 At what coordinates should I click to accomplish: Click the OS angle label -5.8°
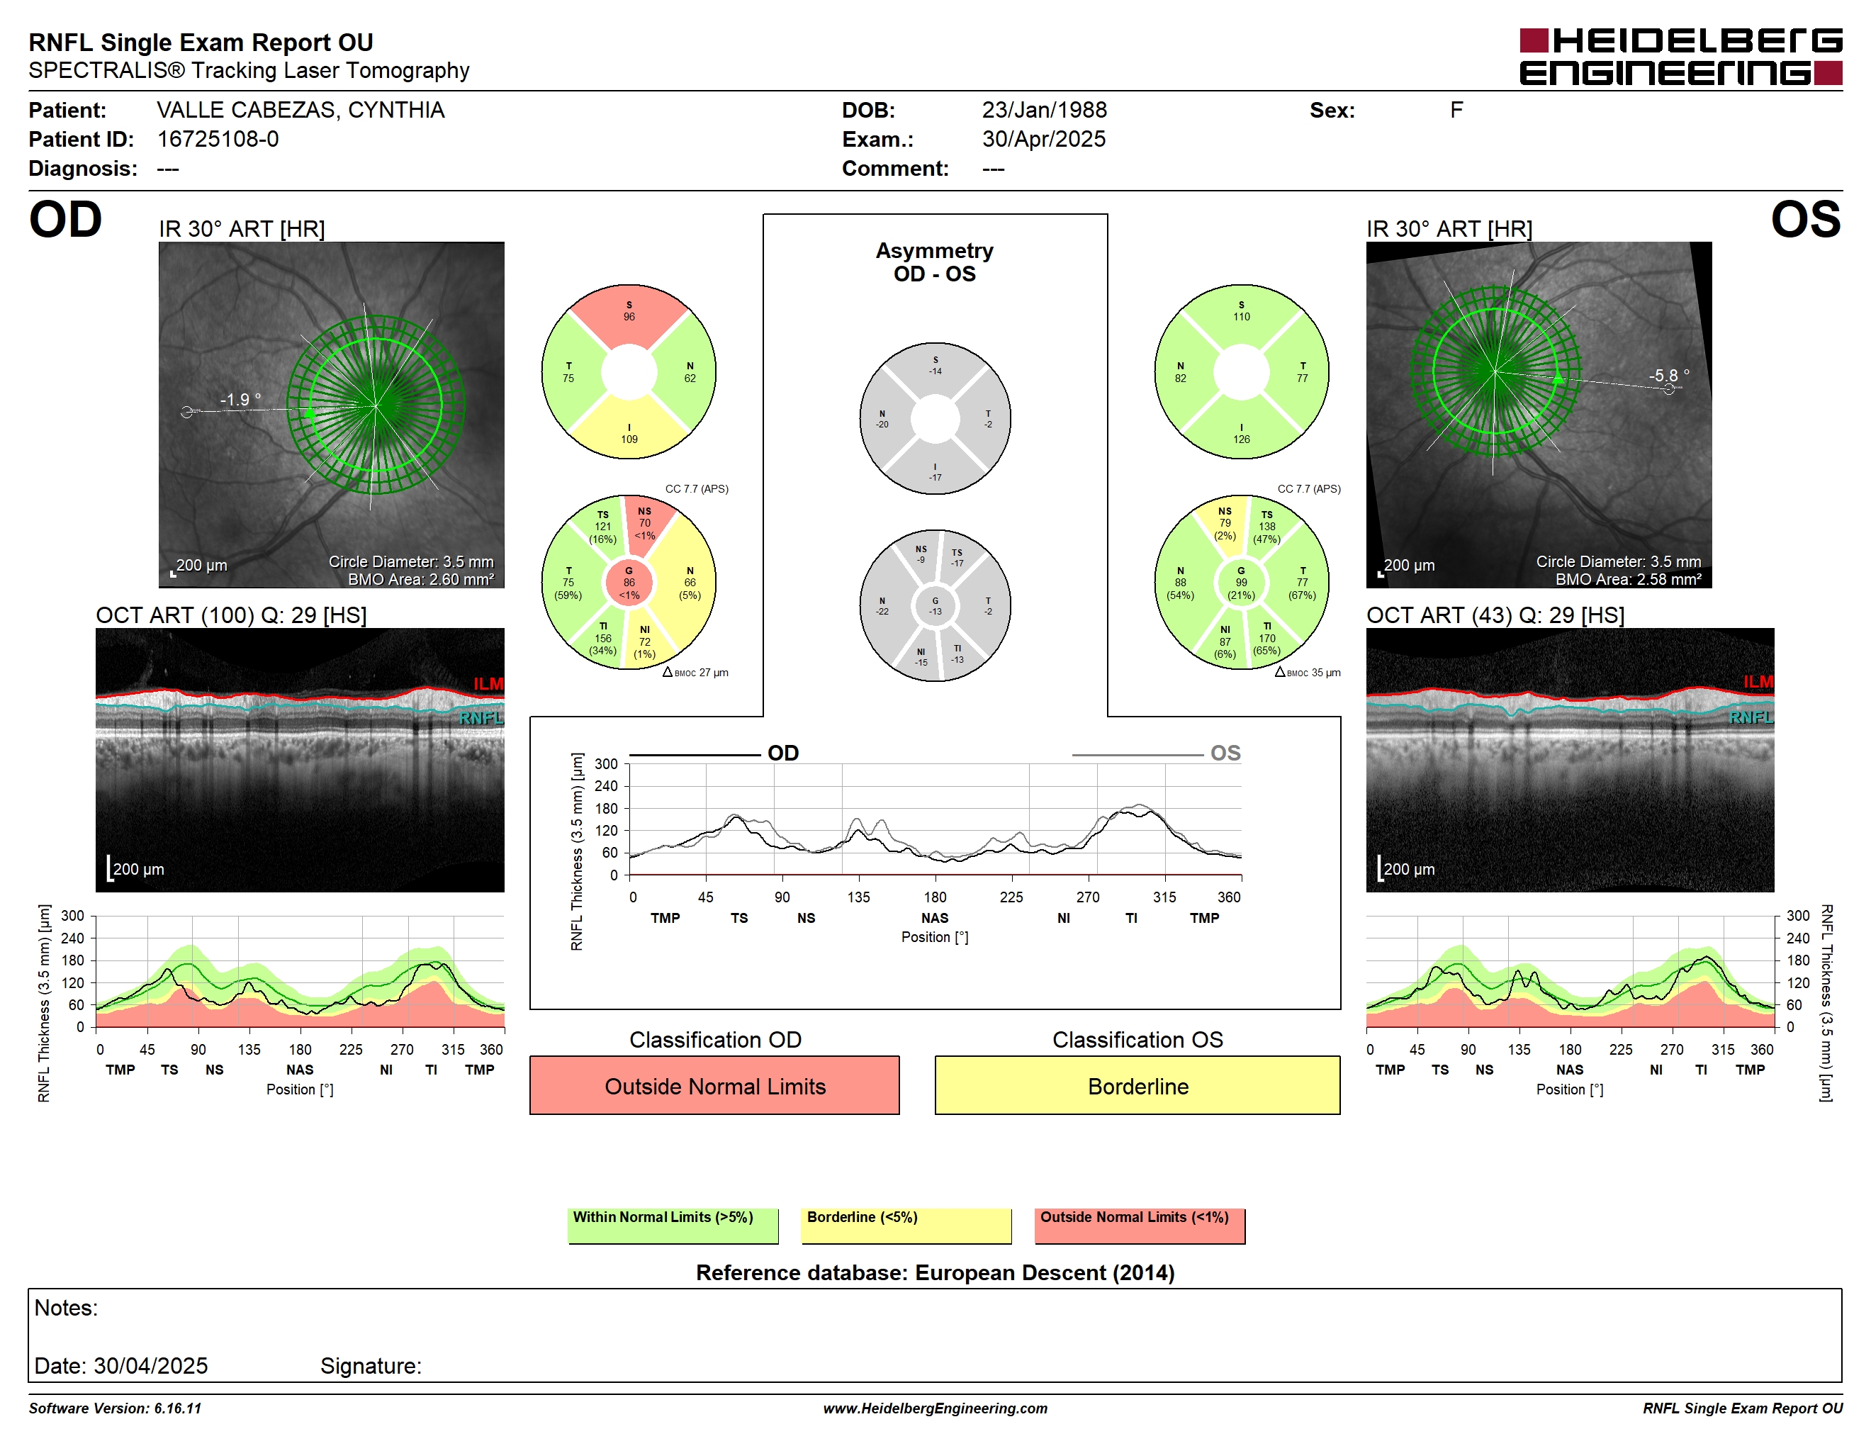(1669, 375)
